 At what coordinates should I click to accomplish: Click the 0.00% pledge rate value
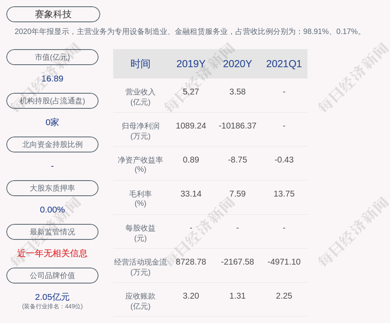pyautogui.click(x=52, y=210)
